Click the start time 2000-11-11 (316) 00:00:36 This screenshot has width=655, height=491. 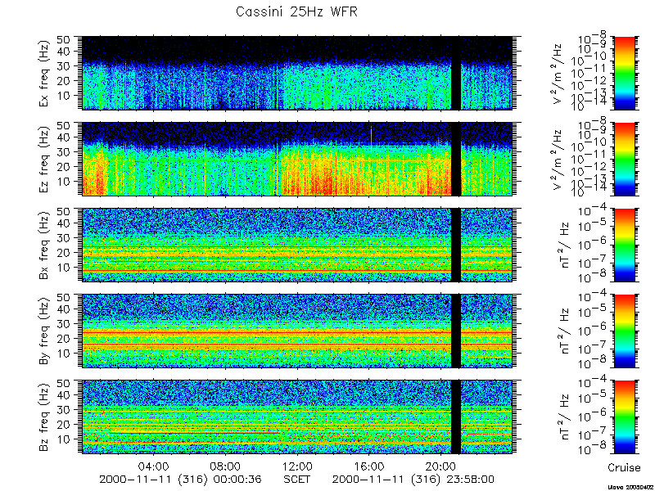[180, 479]
